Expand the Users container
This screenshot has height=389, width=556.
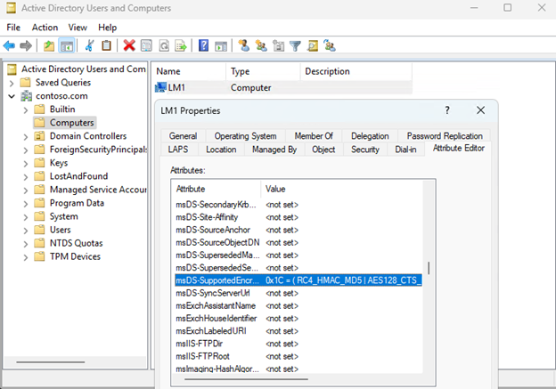pyautogui.click(x=25, y=230)
